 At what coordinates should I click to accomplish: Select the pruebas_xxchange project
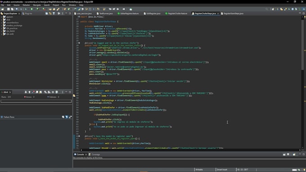[x=14, y=26]
